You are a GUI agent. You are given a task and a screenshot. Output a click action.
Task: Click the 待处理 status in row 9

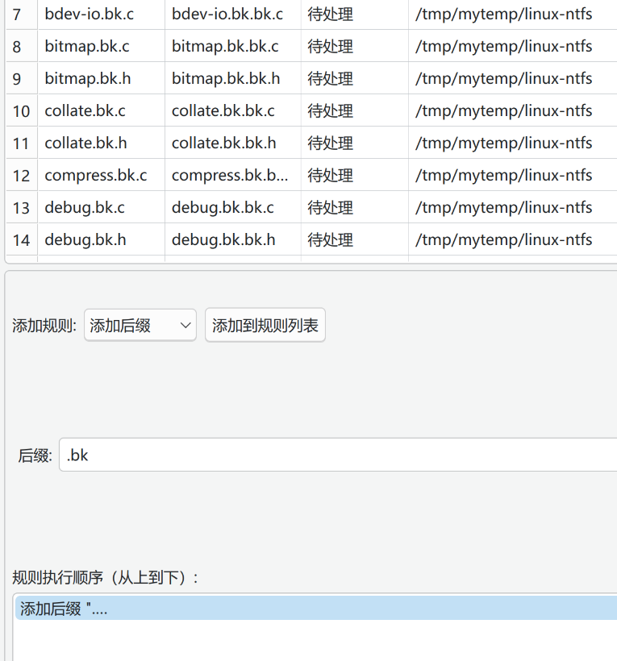(355, 78)
